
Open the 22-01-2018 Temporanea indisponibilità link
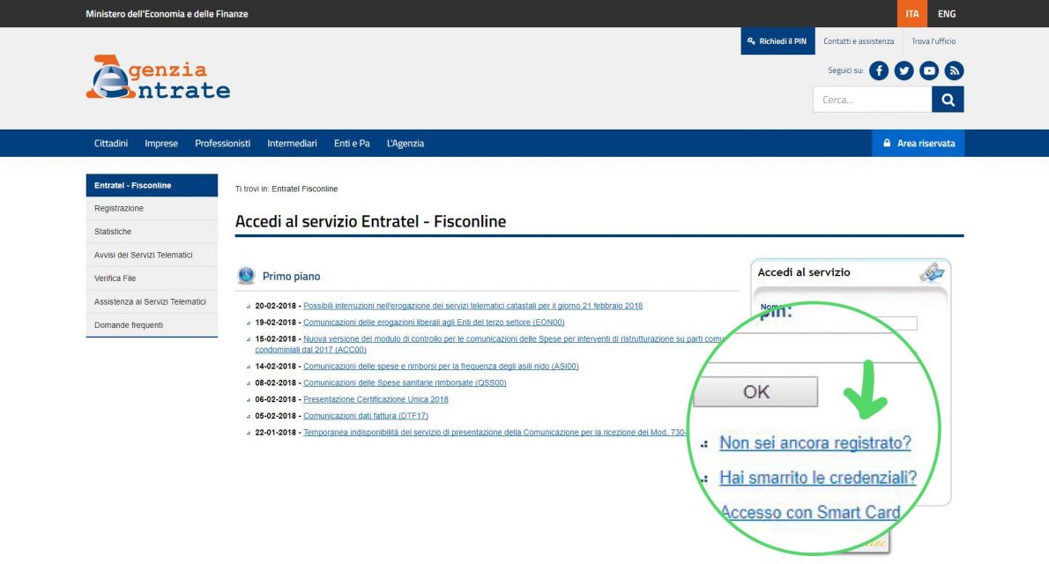[x=495, y=432]
